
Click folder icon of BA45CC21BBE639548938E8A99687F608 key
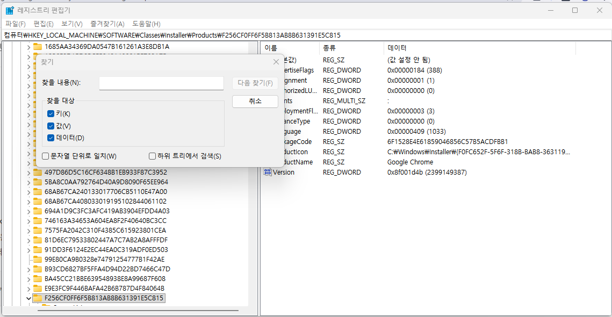coord(38,279)
